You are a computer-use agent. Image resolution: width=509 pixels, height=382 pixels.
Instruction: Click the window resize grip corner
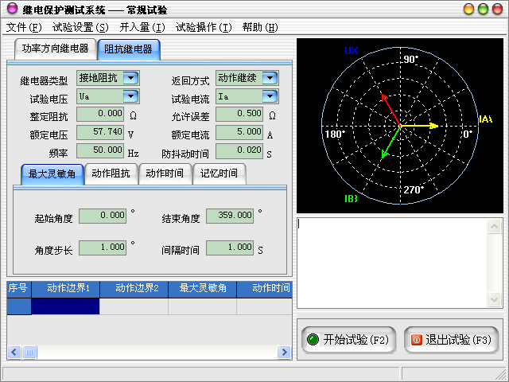(502, 374)
